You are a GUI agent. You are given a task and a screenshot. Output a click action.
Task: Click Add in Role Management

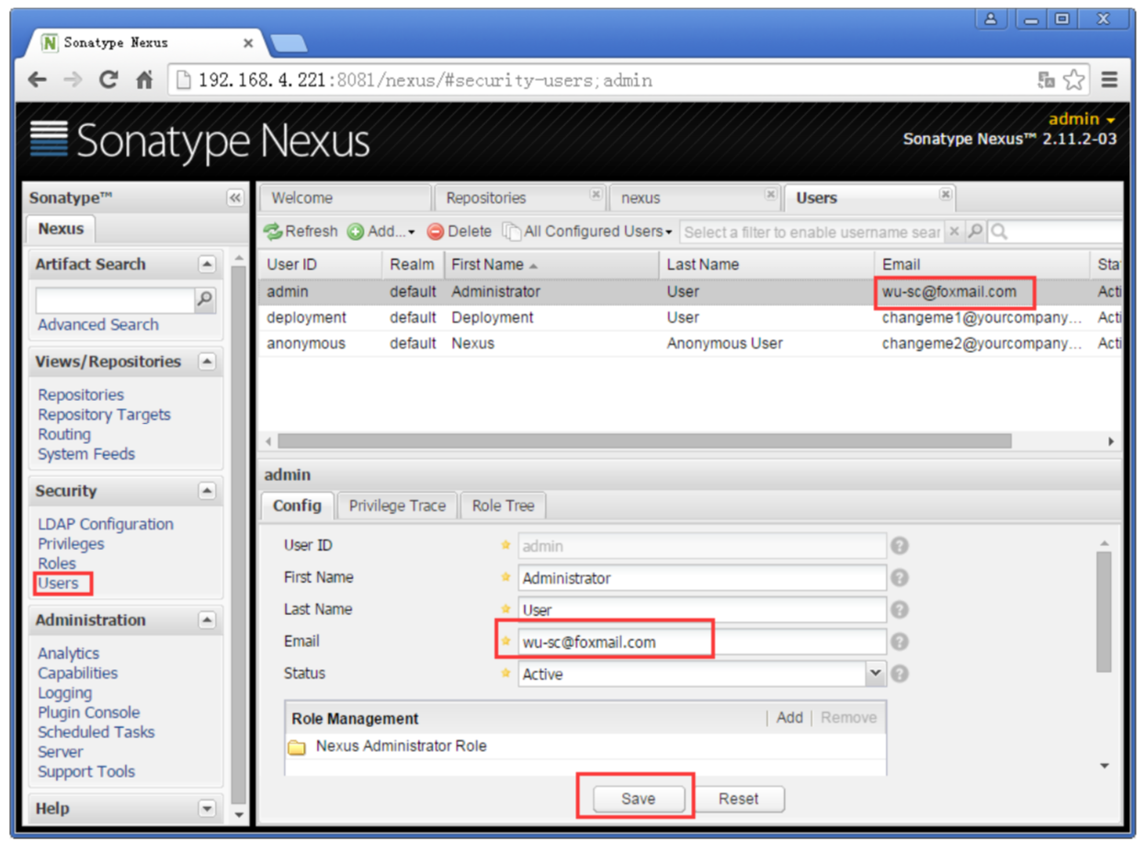coord(789,718)
